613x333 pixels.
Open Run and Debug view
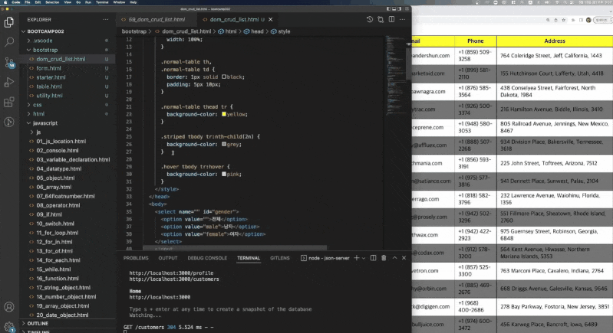click(10, 82)
